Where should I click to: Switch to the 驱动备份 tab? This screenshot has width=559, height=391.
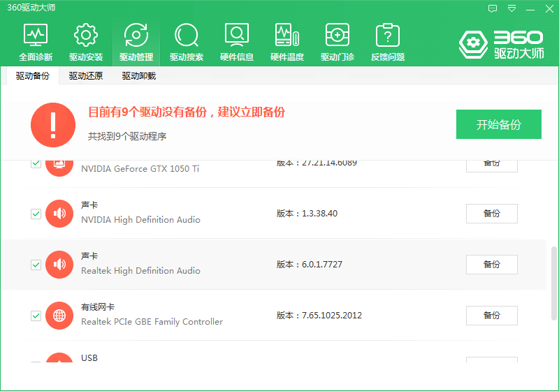tap(32, 75)
